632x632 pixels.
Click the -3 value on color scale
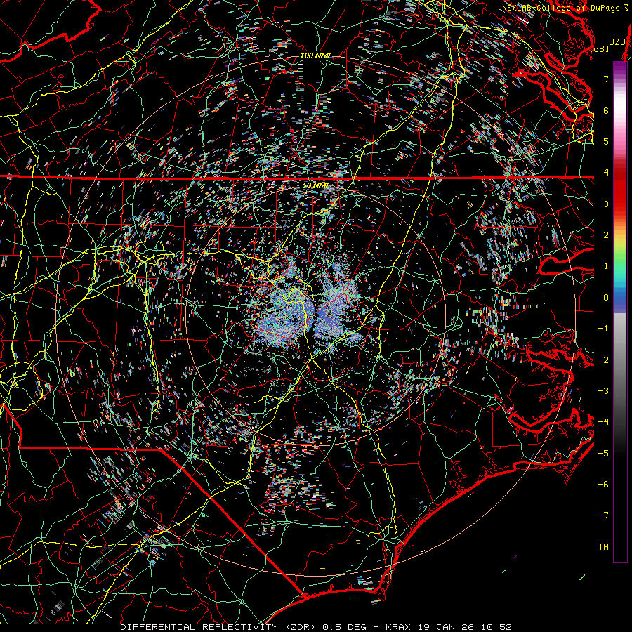(603, 390)
